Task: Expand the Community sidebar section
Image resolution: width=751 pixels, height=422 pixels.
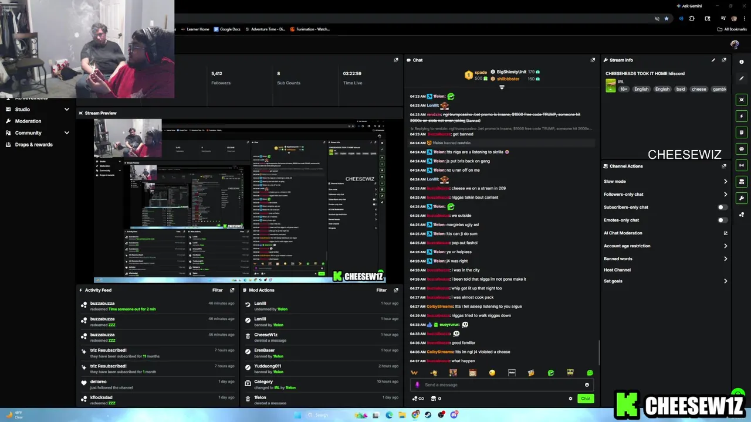Action: point(66,133)
